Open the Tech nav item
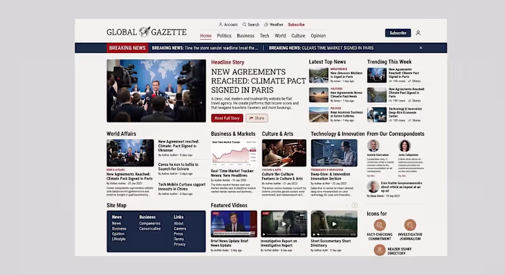 [264, 36]
